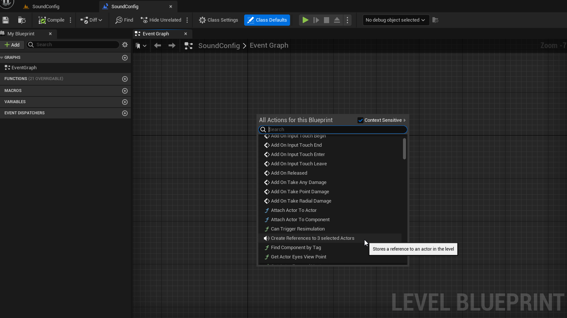Screen dimensions: 567x318
Task: Uncheck the Context Sensitive checkbox
Action: tap(360, 120)
